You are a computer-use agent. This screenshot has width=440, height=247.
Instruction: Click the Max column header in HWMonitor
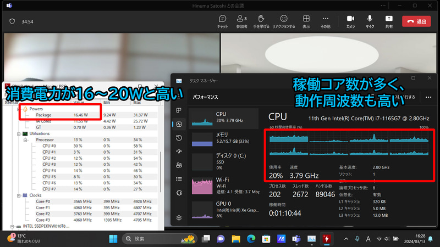pos(146,103)
